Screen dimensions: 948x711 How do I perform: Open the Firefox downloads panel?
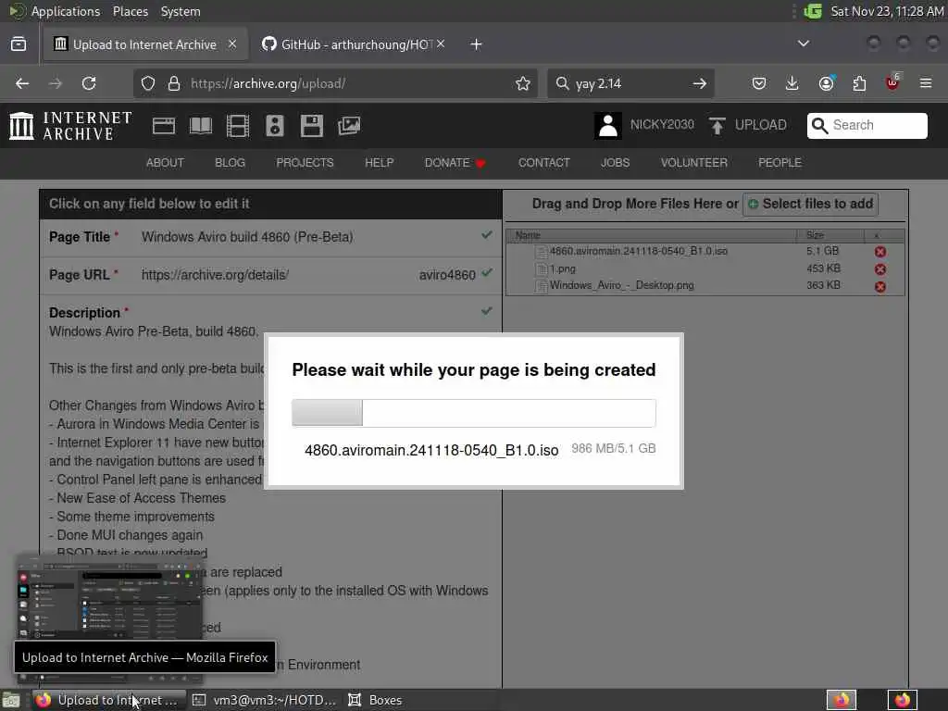coord(792,83)
